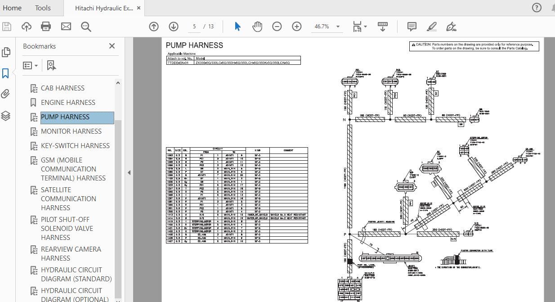Collapse the navigation pane with the arrow handle
Screen dimensions: 555x302
click(x=129, y=172)
